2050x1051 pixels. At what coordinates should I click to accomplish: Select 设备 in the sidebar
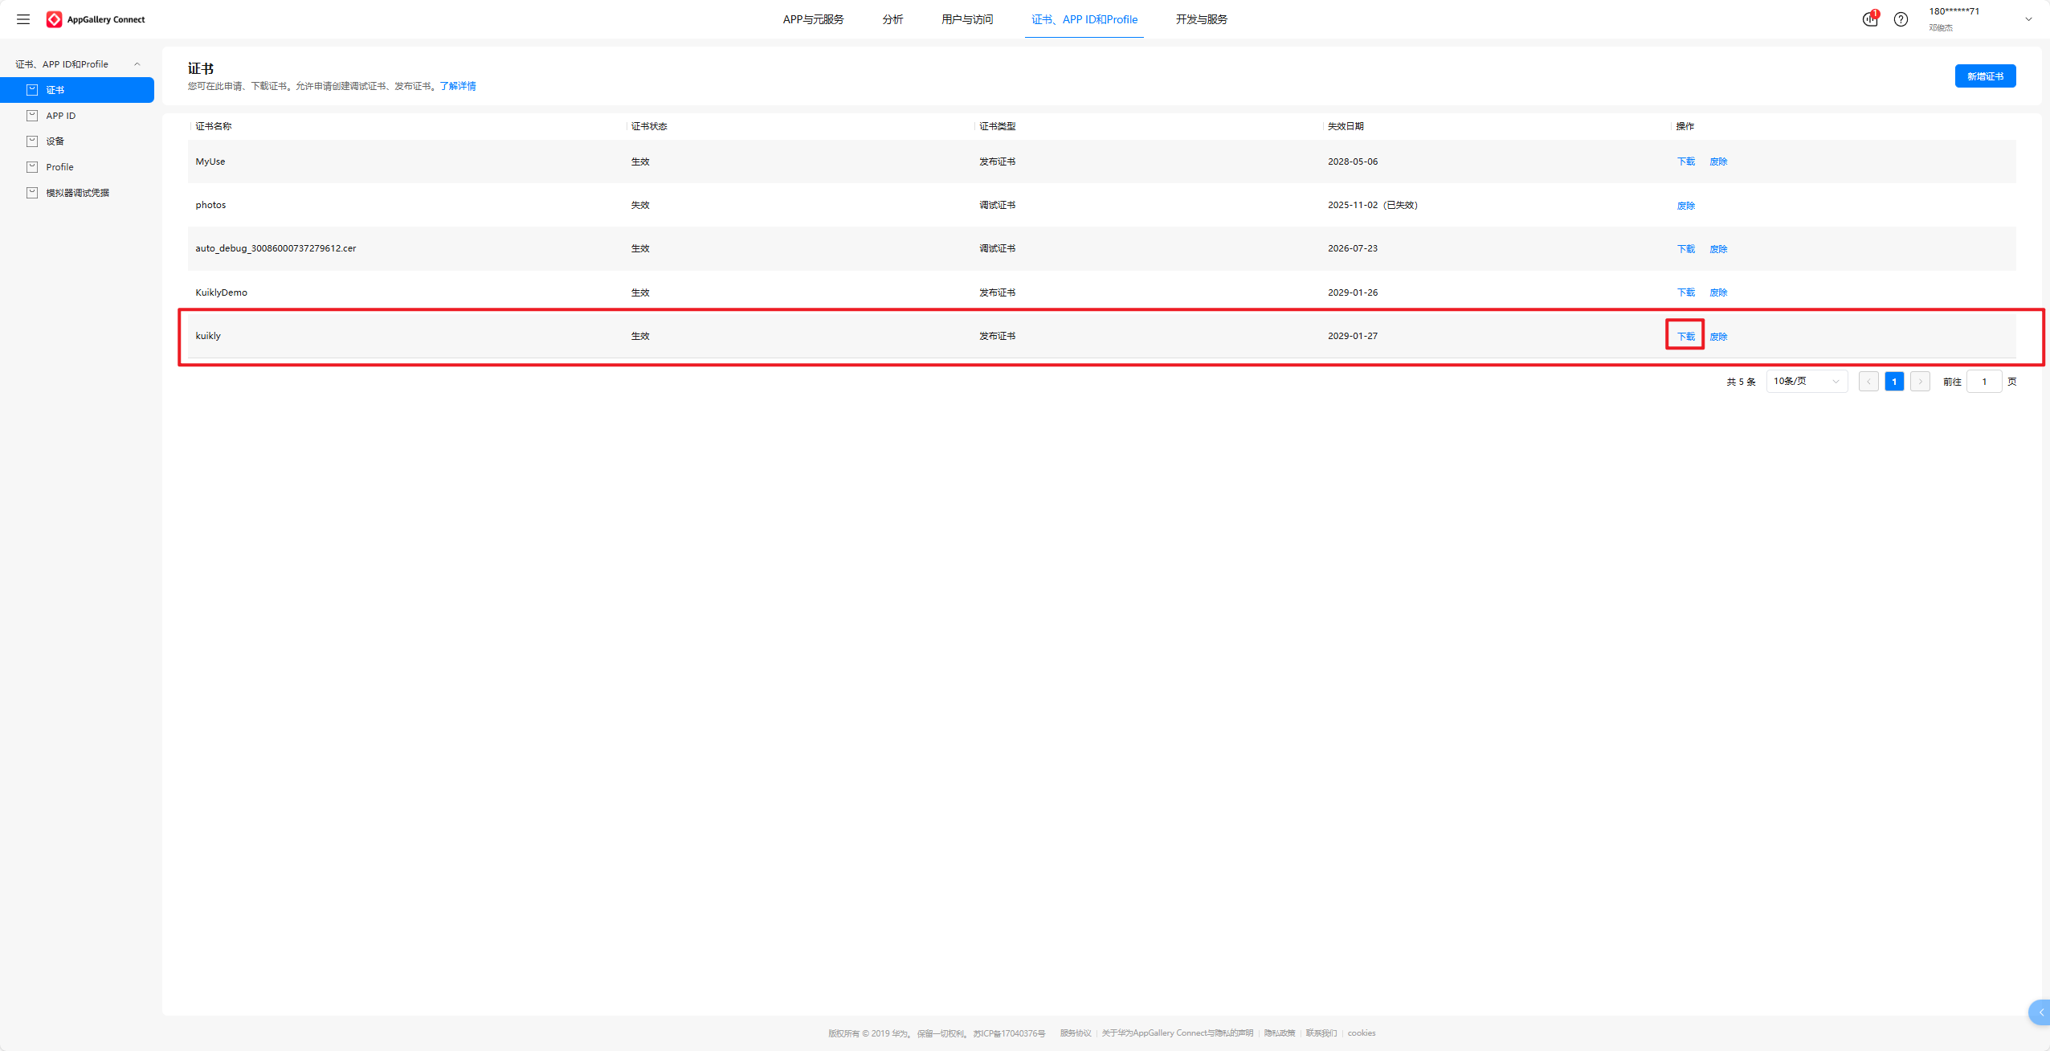click(x=55, y=141)
